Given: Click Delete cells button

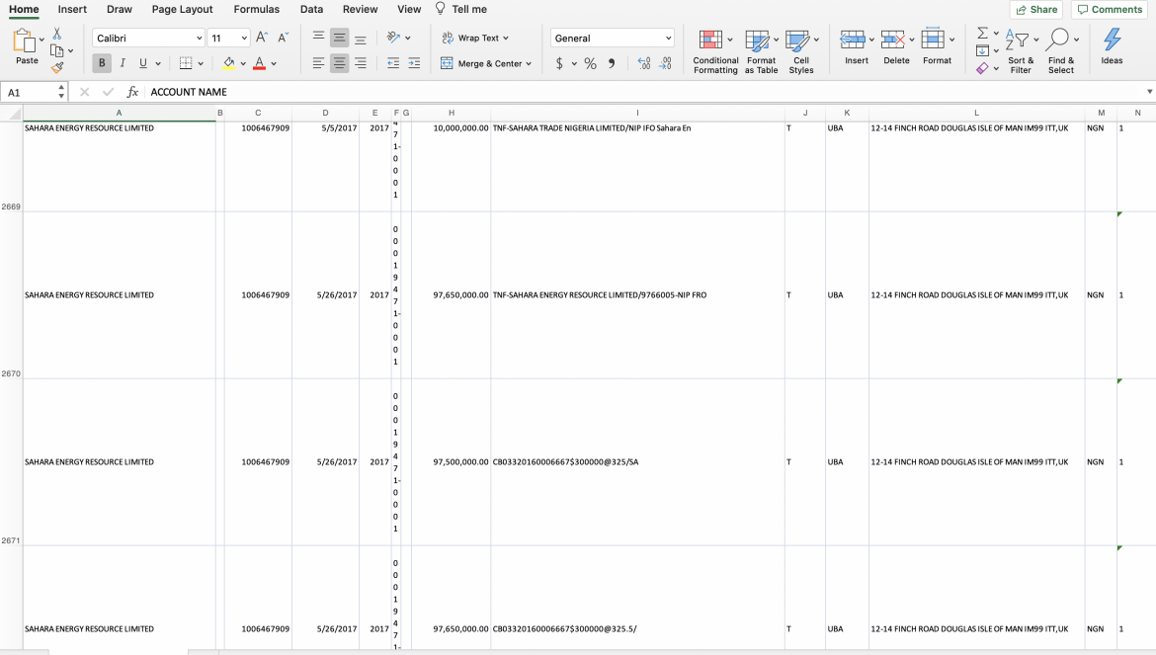Looking at the screenshot, I should (x=896, y=47).
